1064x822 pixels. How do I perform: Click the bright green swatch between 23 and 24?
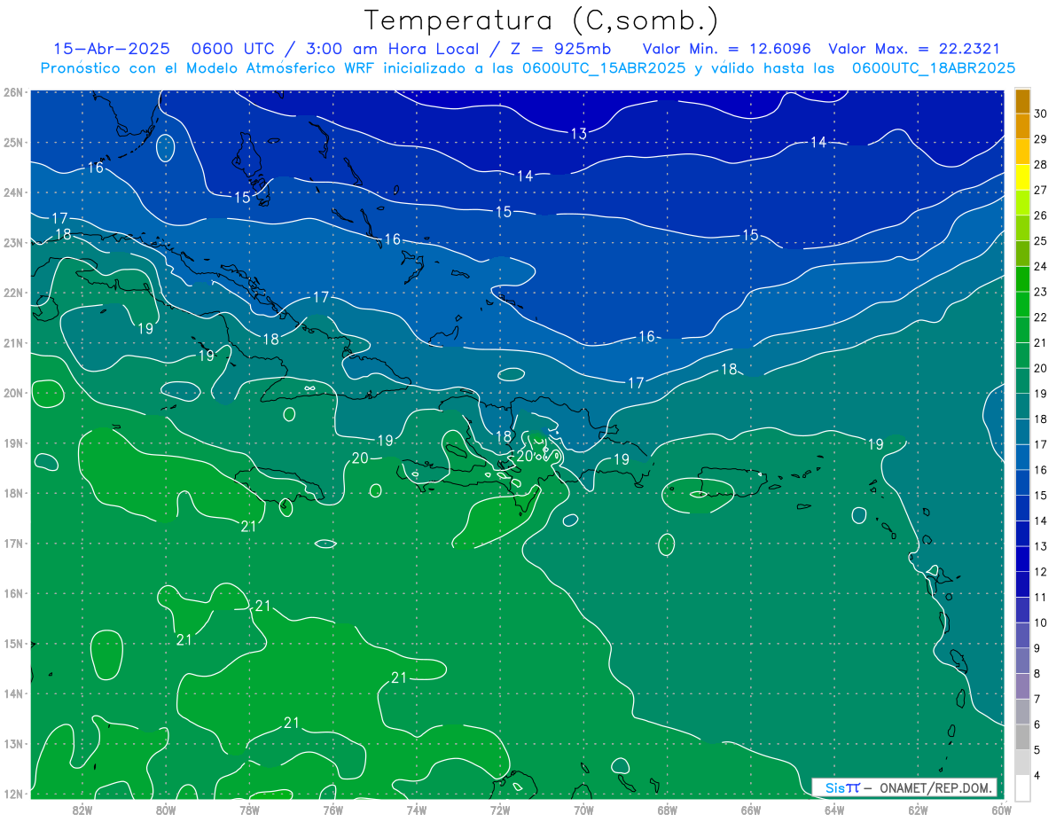(x=1022, y=279)
